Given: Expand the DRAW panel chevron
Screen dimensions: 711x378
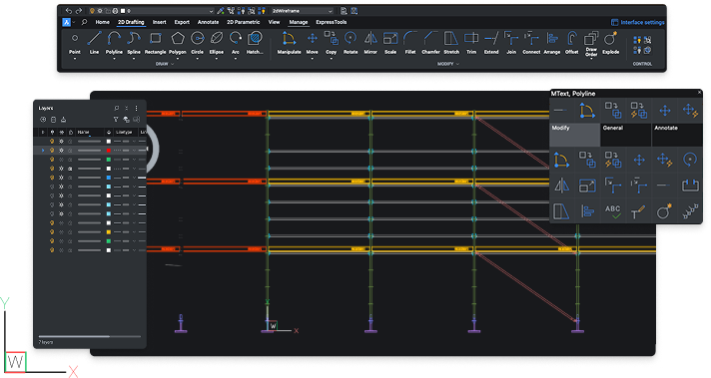Looking at the screenshot, I should [173, 64].
